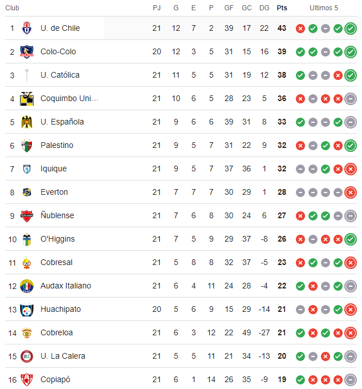The height and width of the screenshot is (389, 362).
Task: Click the Colo-Colo club crest
Action: tap(27, 51)
